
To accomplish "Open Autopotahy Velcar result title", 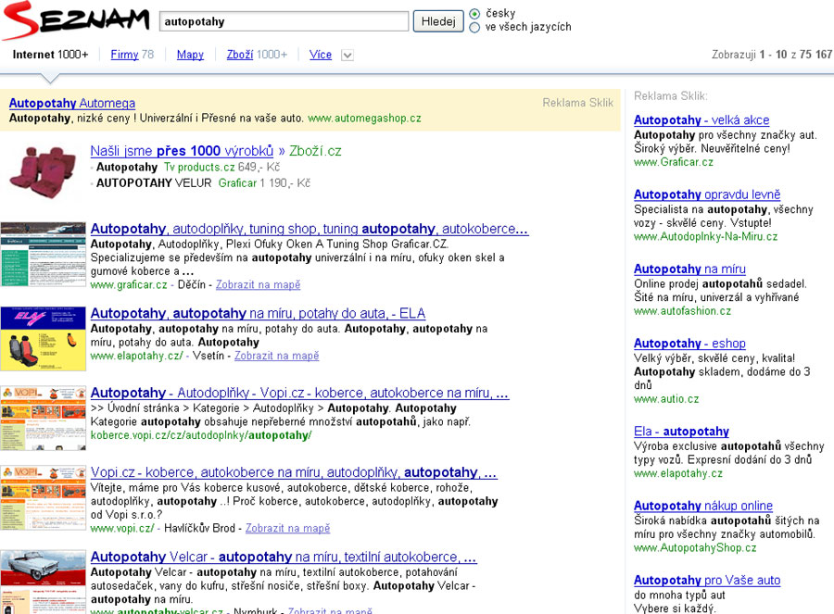I will click(284, 557).
